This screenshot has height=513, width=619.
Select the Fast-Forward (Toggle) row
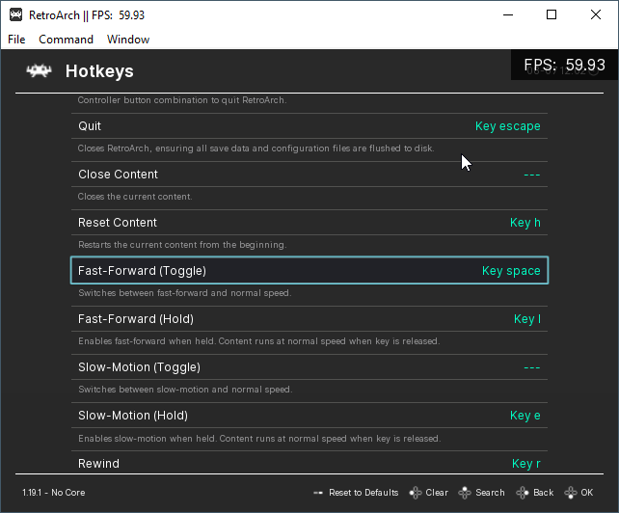[309, 271]
